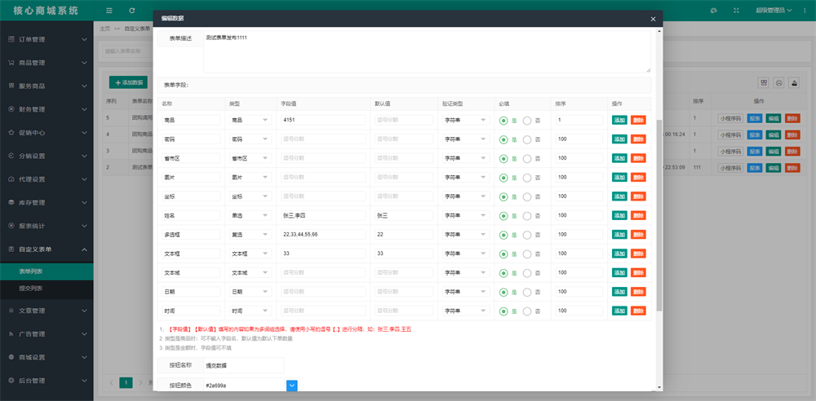
Task: Click the 后台管理 gear icon
Action: pyautogui.click(x=11, y=381)
